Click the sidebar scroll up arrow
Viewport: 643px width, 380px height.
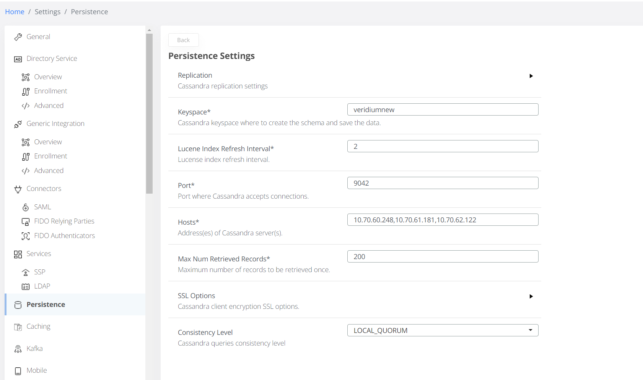pyautogui.click(x=149, y=30)
